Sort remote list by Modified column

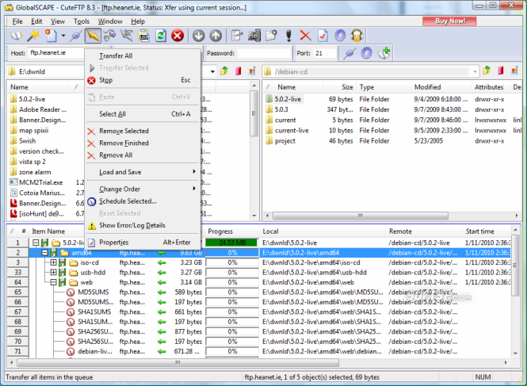point(441,87)
